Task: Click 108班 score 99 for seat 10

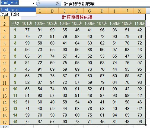Action: click(115, 89)
